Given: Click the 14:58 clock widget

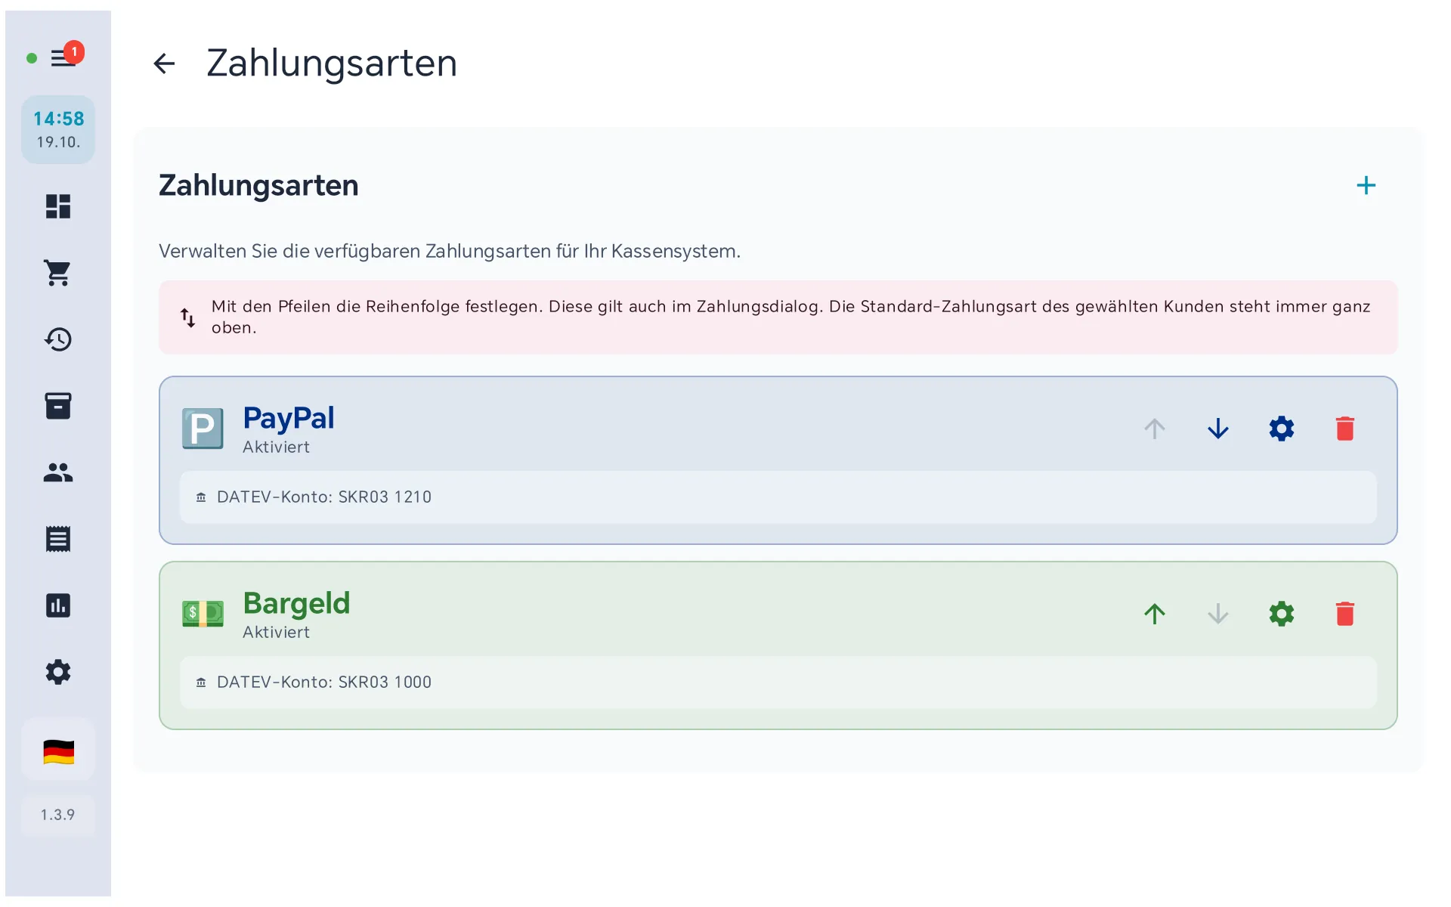Looking at the screenshot, I should [58, 129].
